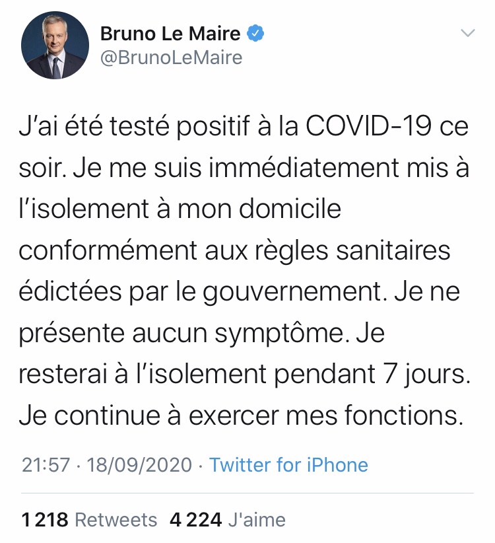Screen dimensions: 495x543
Task: Open the @BrunoLeMaire handle link
Action: (171, 58)
